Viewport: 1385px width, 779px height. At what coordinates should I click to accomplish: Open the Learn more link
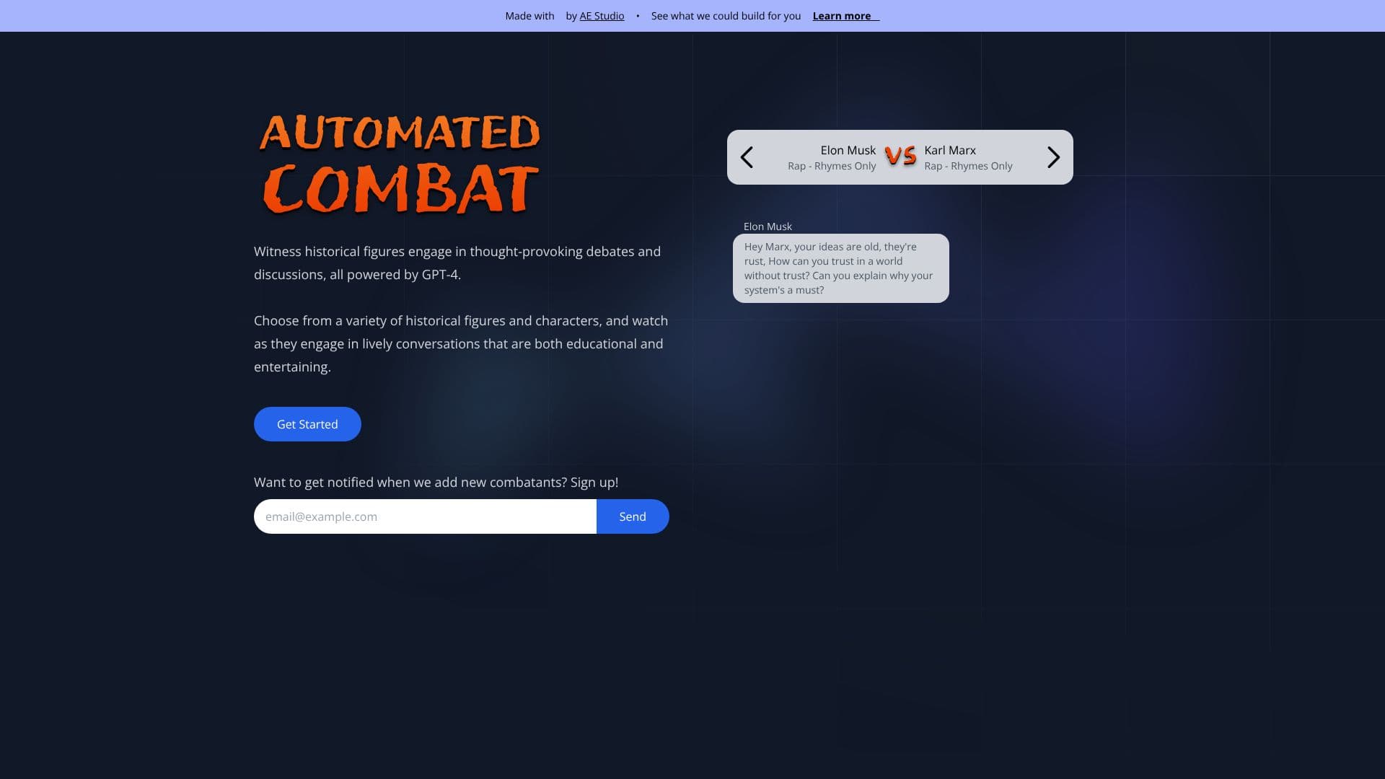846,16
